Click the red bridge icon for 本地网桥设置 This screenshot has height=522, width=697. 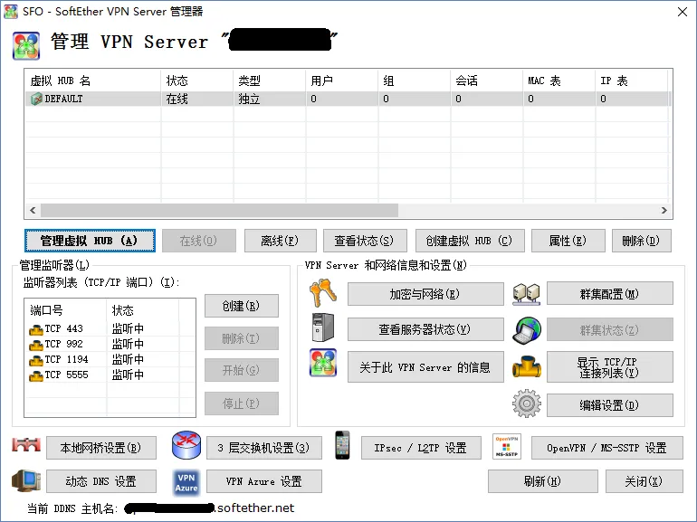pyautogui.click(x=26, y=445)
